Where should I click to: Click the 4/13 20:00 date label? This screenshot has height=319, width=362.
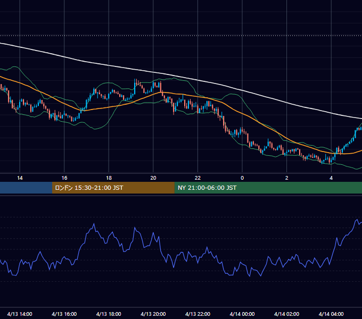153,314
